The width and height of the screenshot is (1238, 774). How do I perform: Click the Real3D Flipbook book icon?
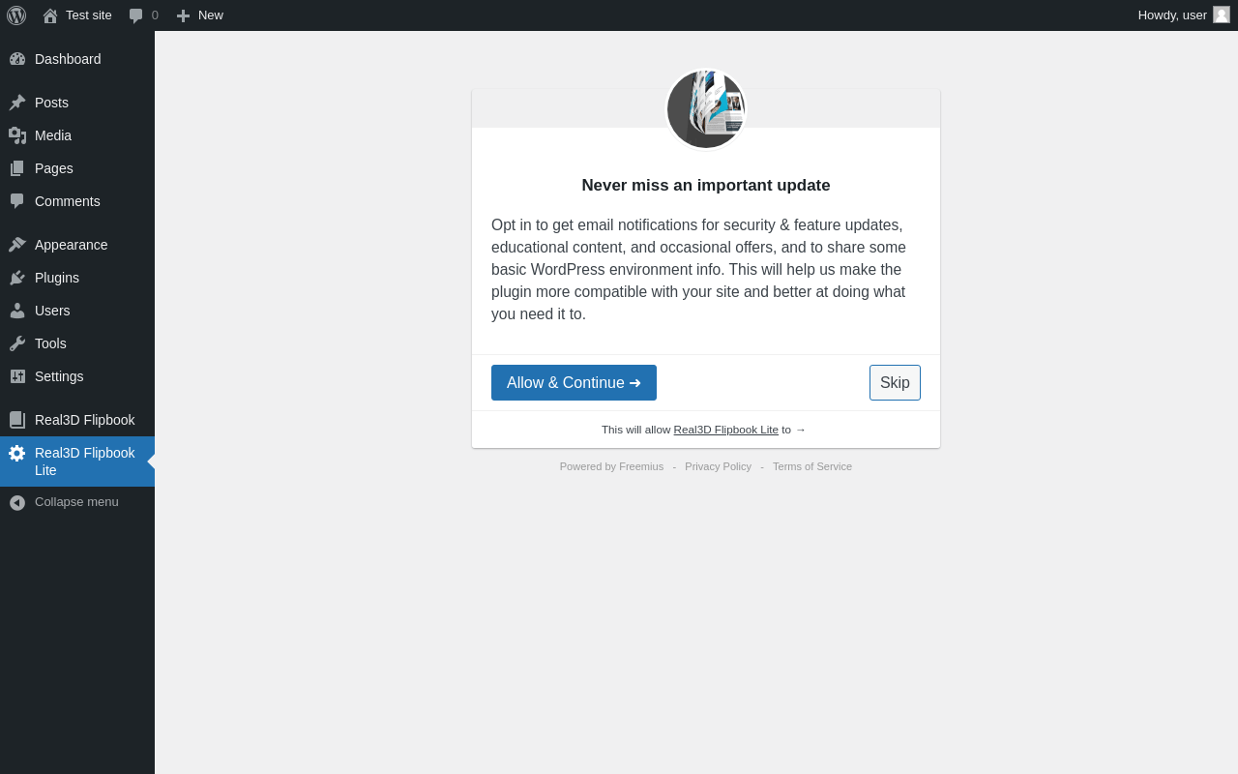(x=17, y=420)
